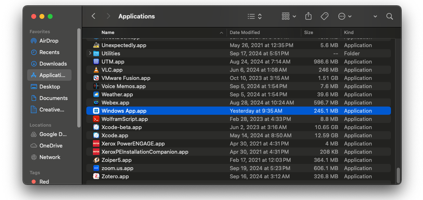The image size is (423, 200).
Task: Click the Share icon in toolbar
Action: (x=308, y=16)
